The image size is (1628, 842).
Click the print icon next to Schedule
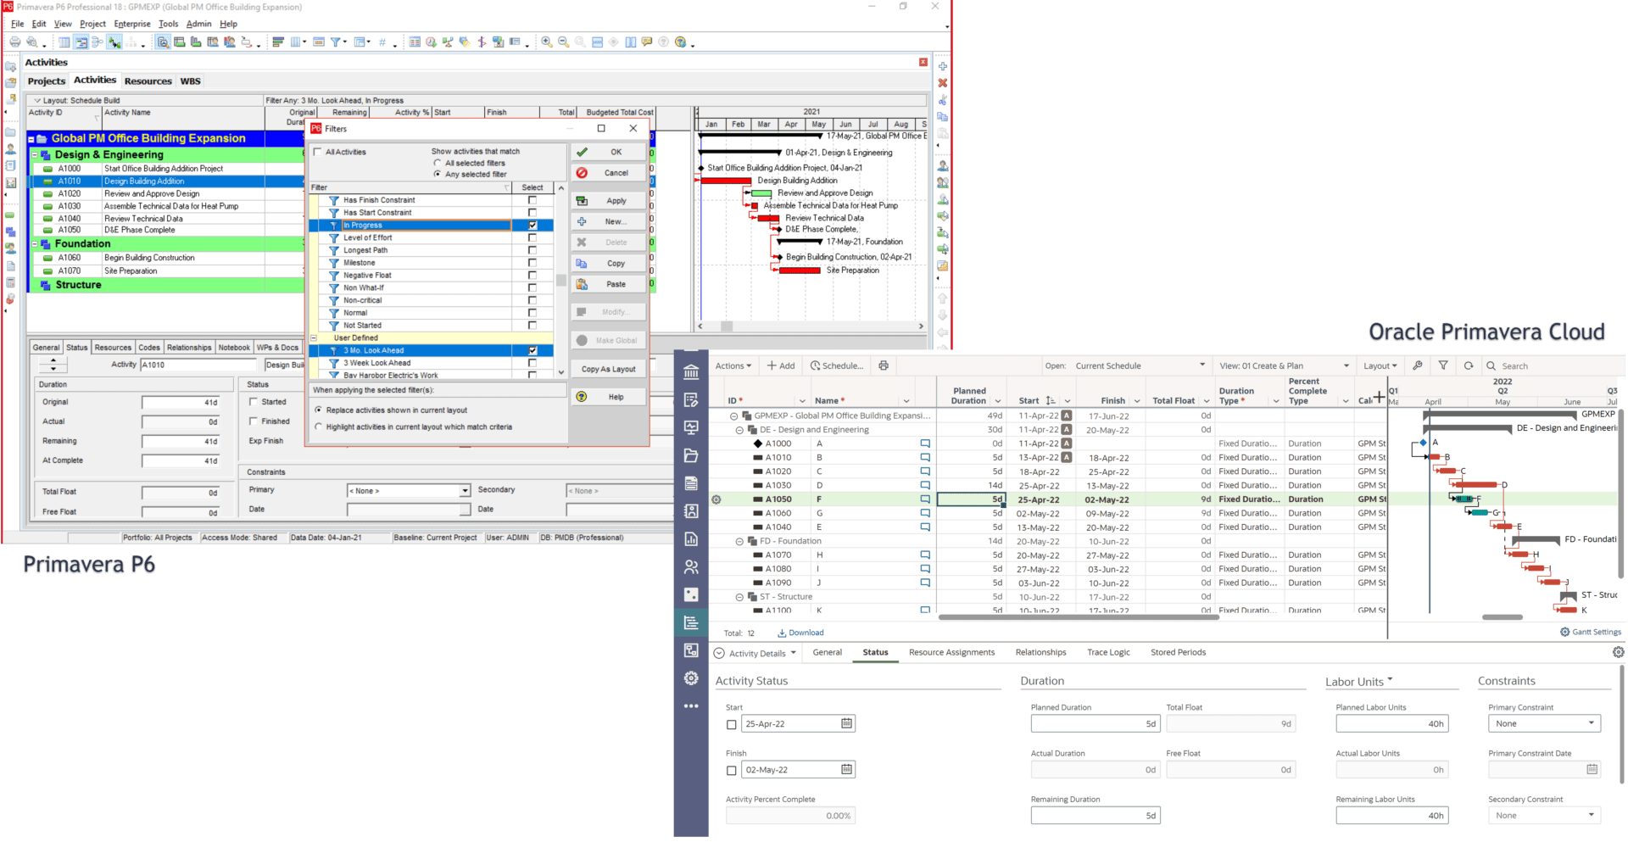[884, 365]
